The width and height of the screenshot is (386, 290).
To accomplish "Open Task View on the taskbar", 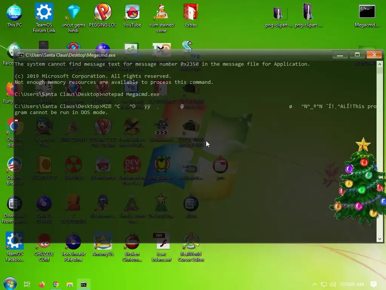I will point(27,284).
